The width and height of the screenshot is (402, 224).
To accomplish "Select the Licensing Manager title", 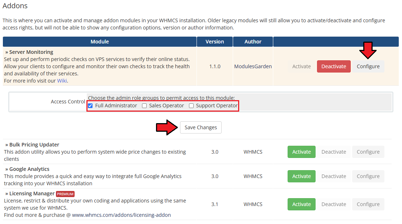I will (32, 193).
